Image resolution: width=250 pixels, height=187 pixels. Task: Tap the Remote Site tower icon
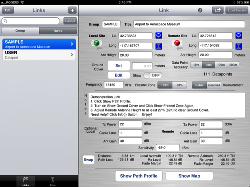tap(238, 46)
